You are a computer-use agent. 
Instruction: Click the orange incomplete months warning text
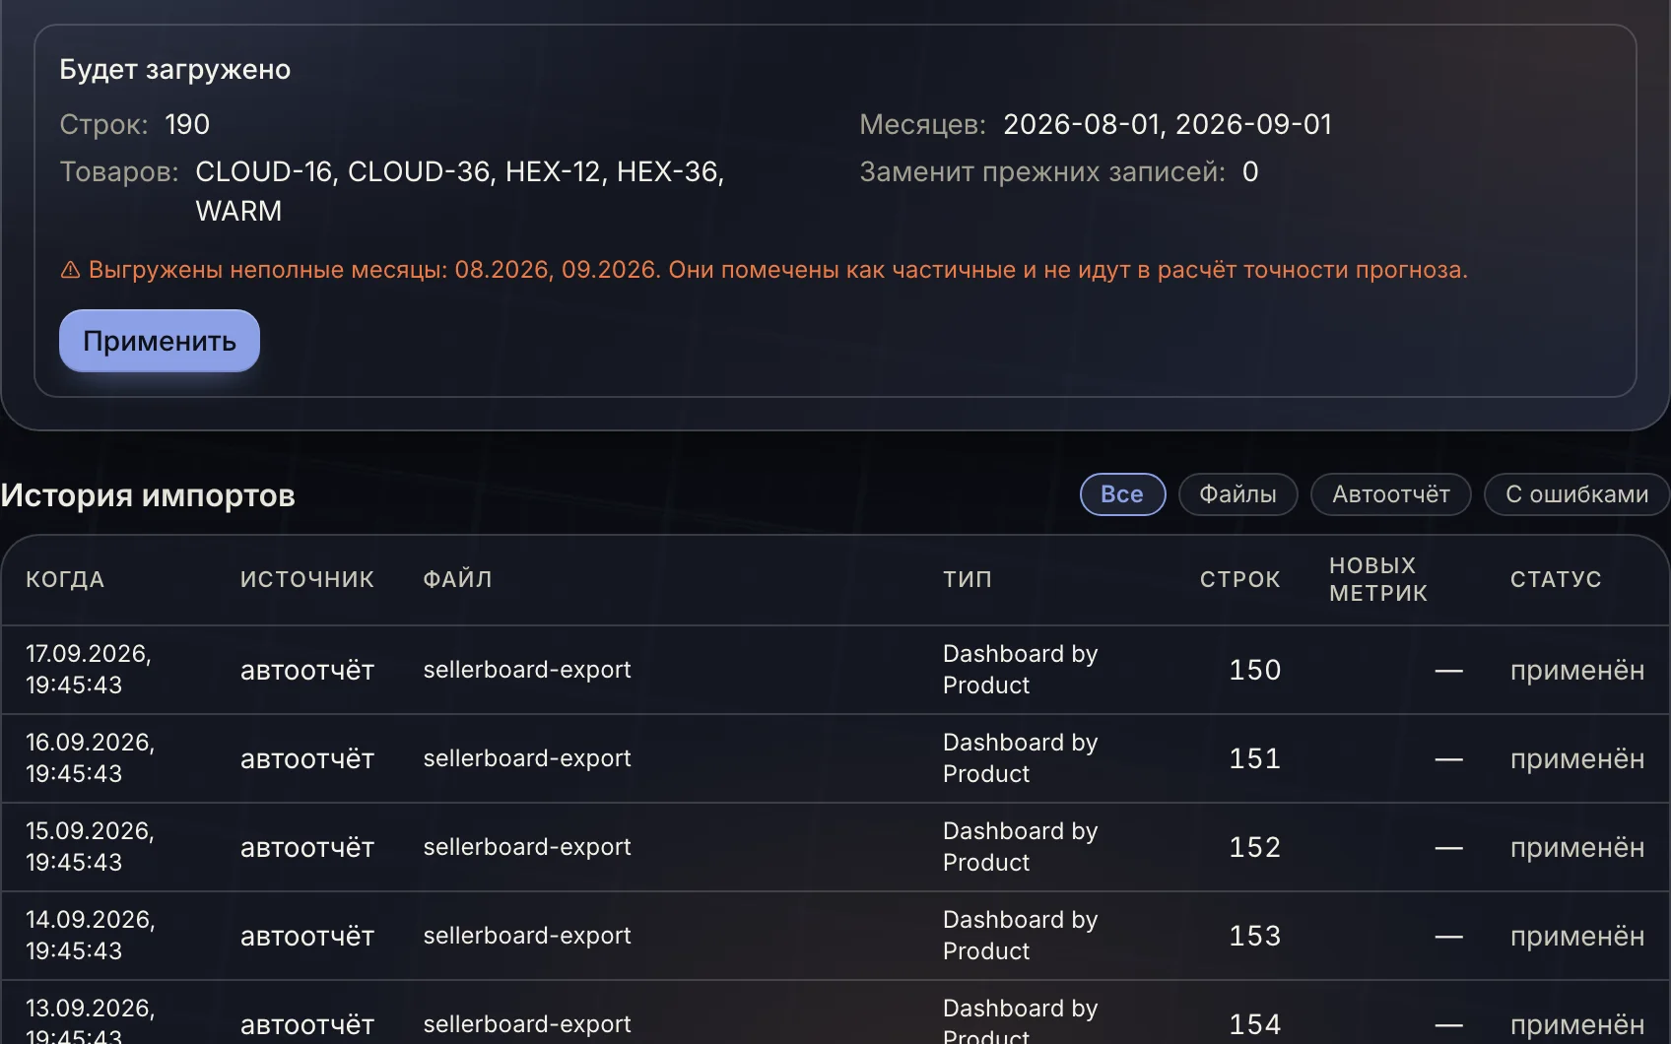click(778, 270)
